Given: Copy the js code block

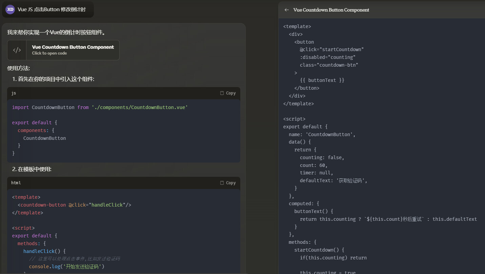Looking at the screenshot, I should [x=228, y=93].
